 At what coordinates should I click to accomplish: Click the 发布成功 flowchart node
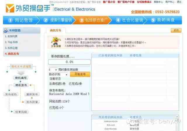coord(11,94)
